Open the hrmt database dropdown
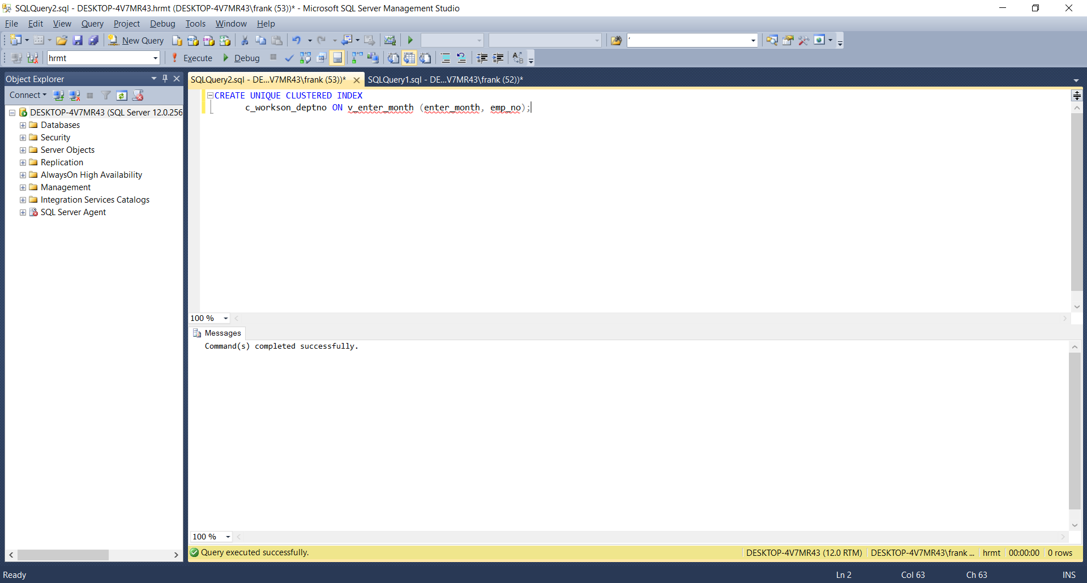Screen dimensions: 1087x583 coord(155,58)
